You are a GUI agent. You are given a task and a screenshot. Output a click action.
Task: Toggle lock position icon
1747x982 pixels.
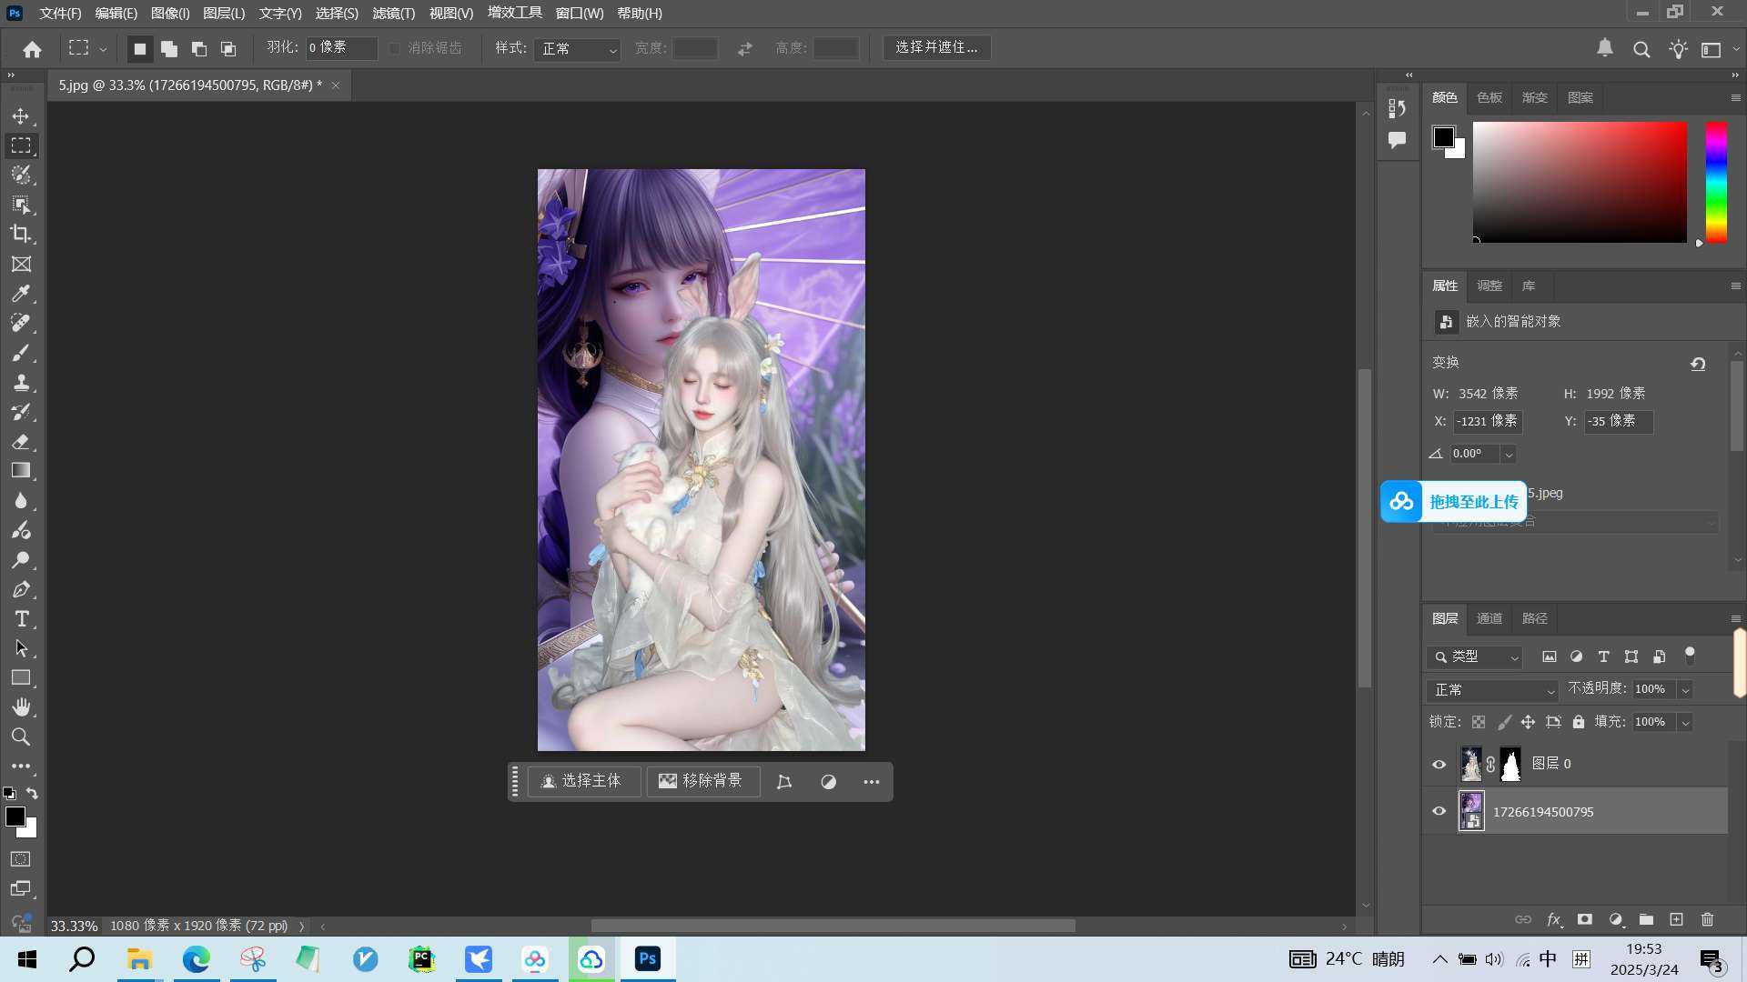point(1528,722)
